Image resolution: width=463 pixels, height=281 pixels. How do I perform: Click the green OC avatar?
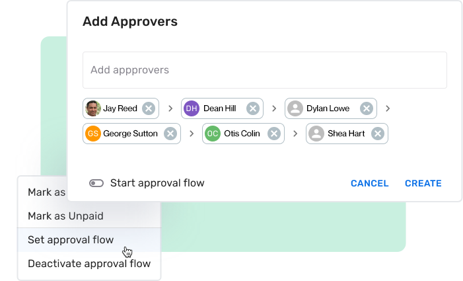pos(212,134)
